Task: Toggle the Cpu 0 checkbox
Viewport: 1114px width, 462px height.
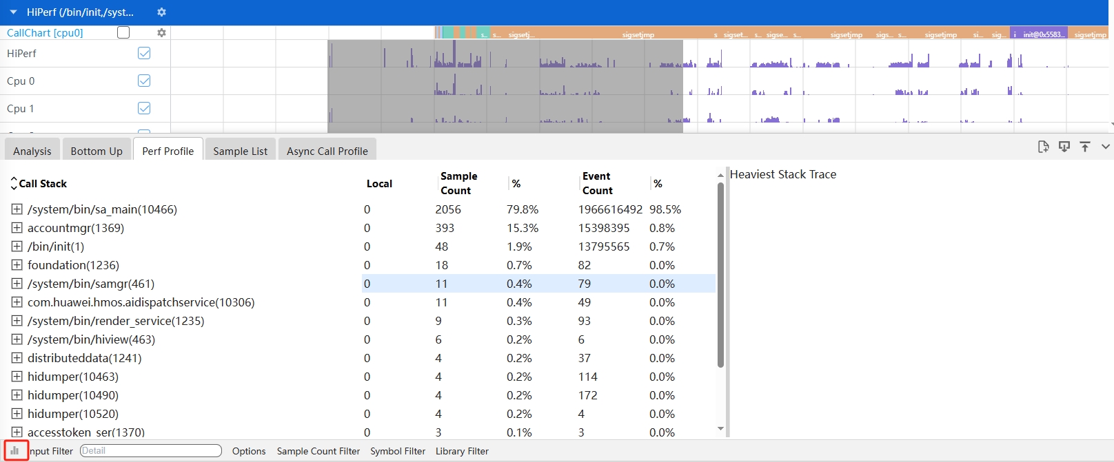Action: 144,81
